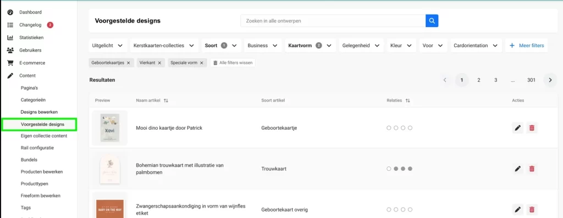Remove the Speciale vorm filter chip

click(x=201, y=63)
